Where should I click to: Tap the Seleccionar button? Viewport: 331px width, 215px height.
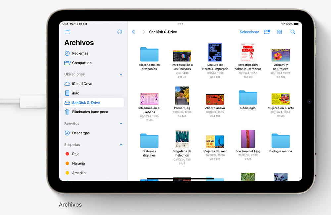(x=249, y=32)
